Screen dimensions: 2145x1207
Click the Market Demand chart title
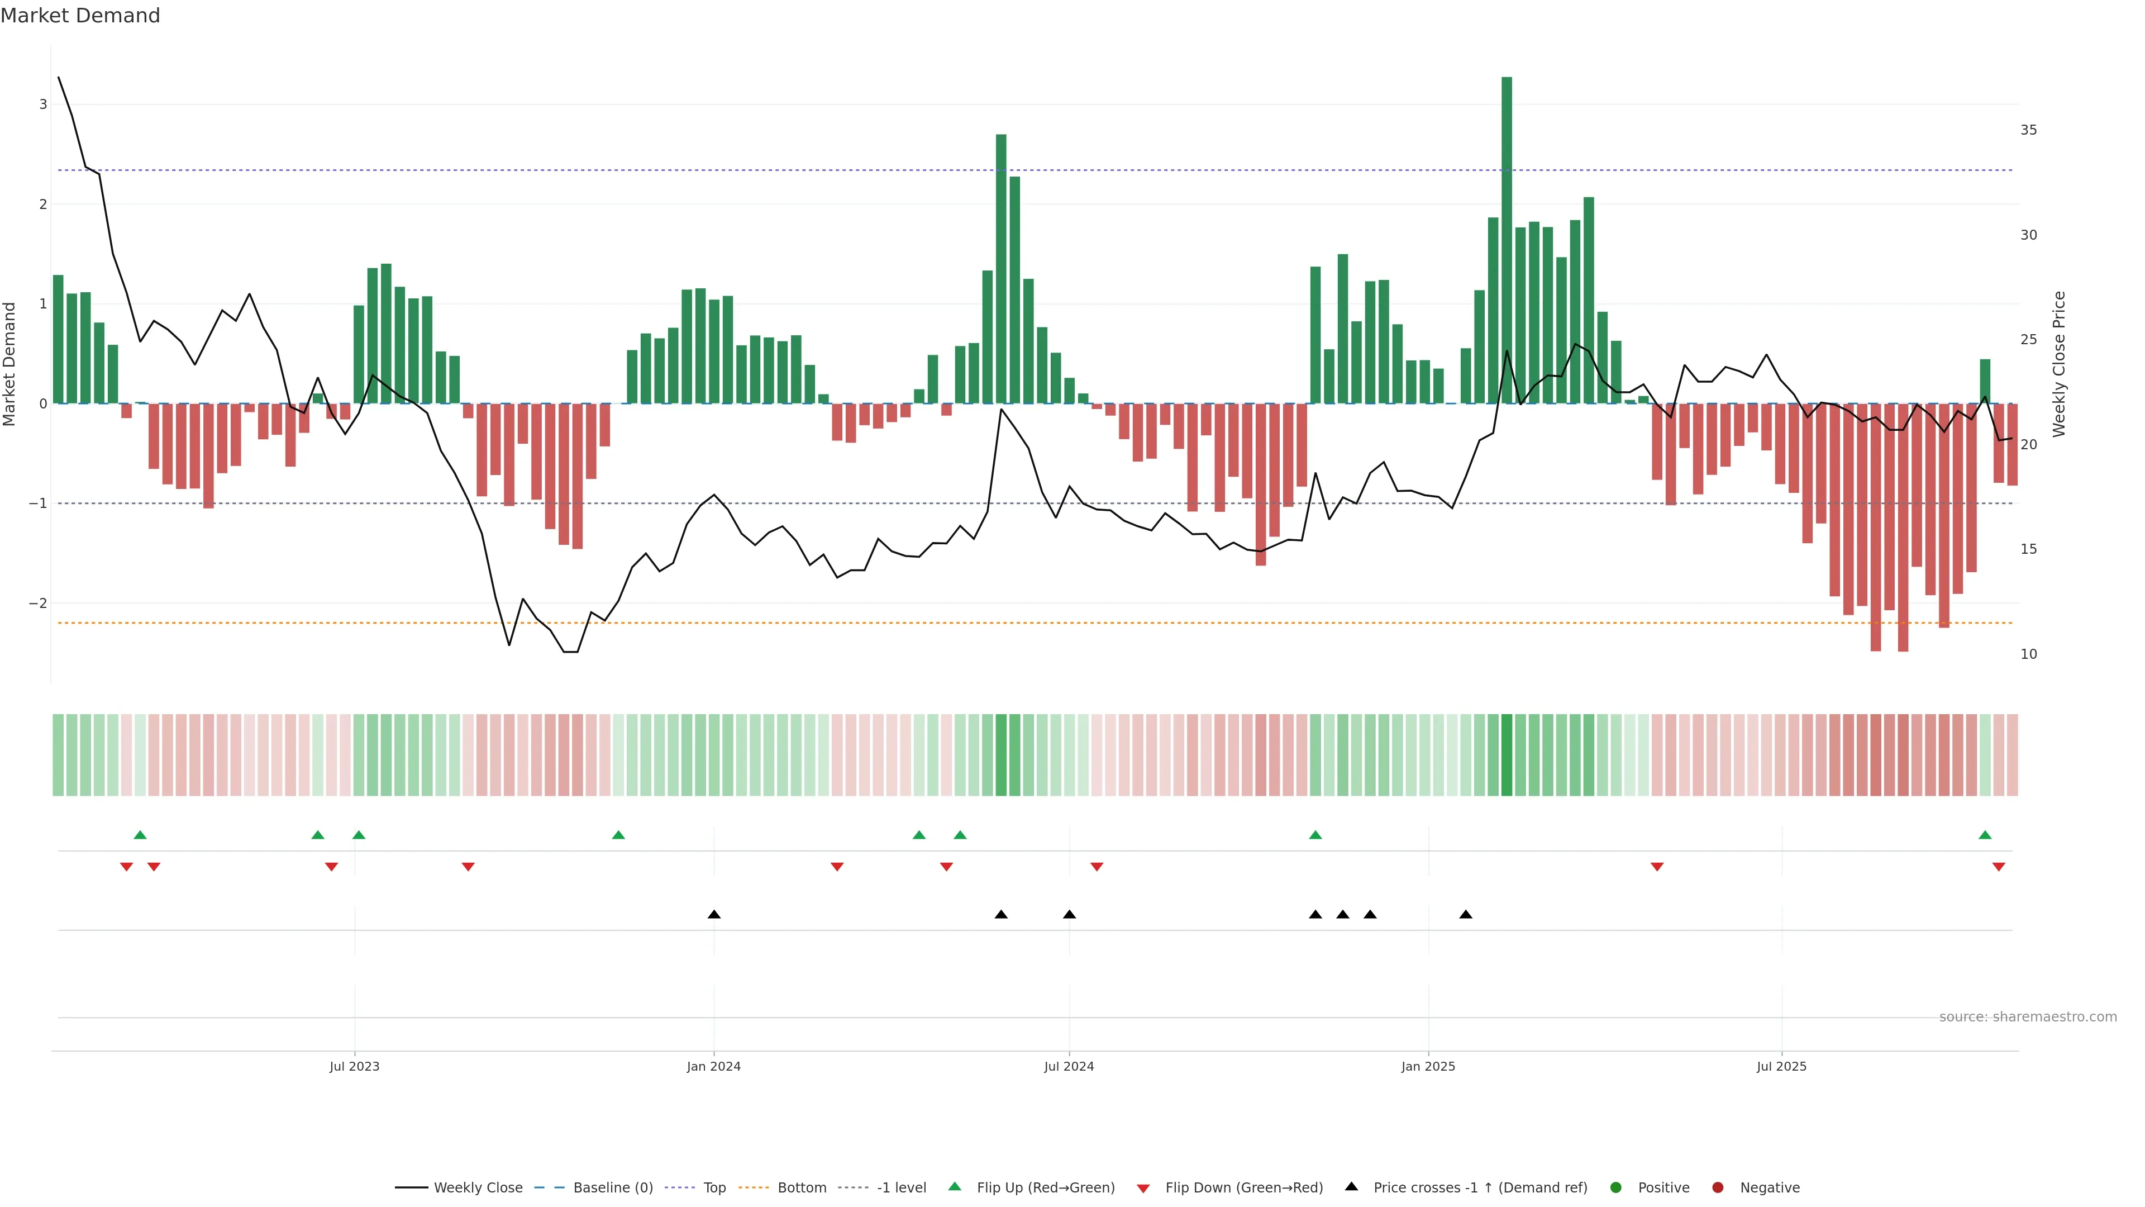coord(80,15)
